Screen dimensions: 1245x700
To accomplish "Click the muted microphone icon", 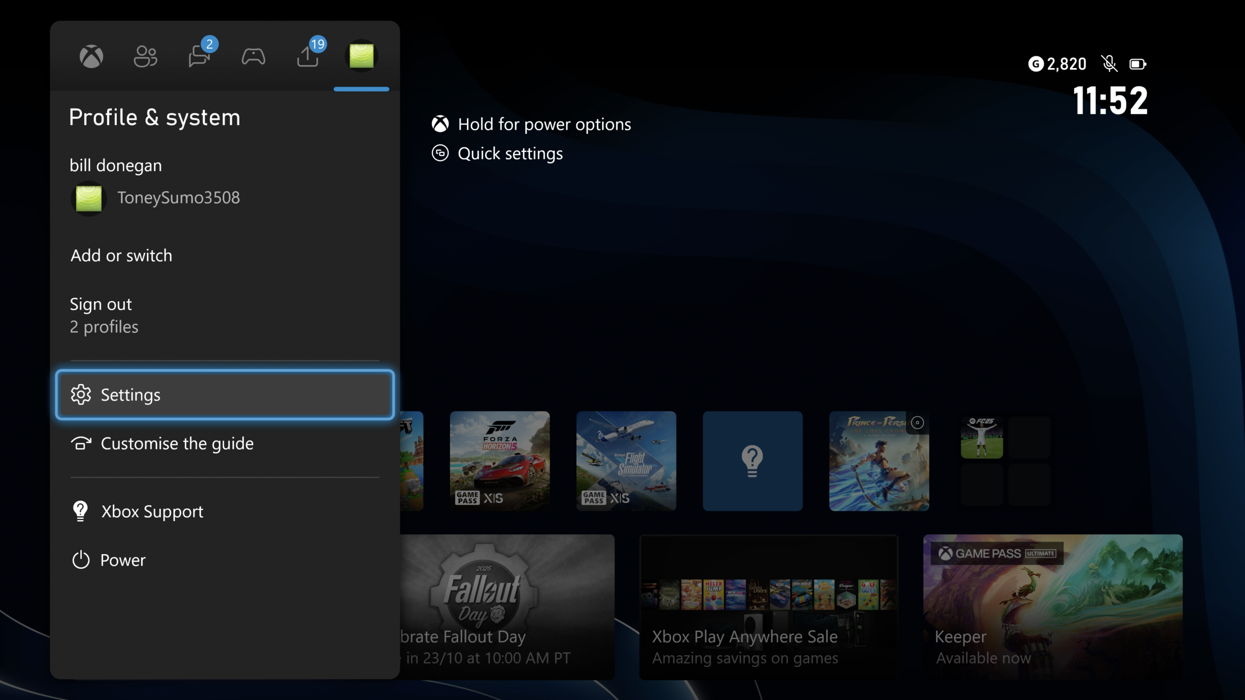I will tap(1109, 64).
